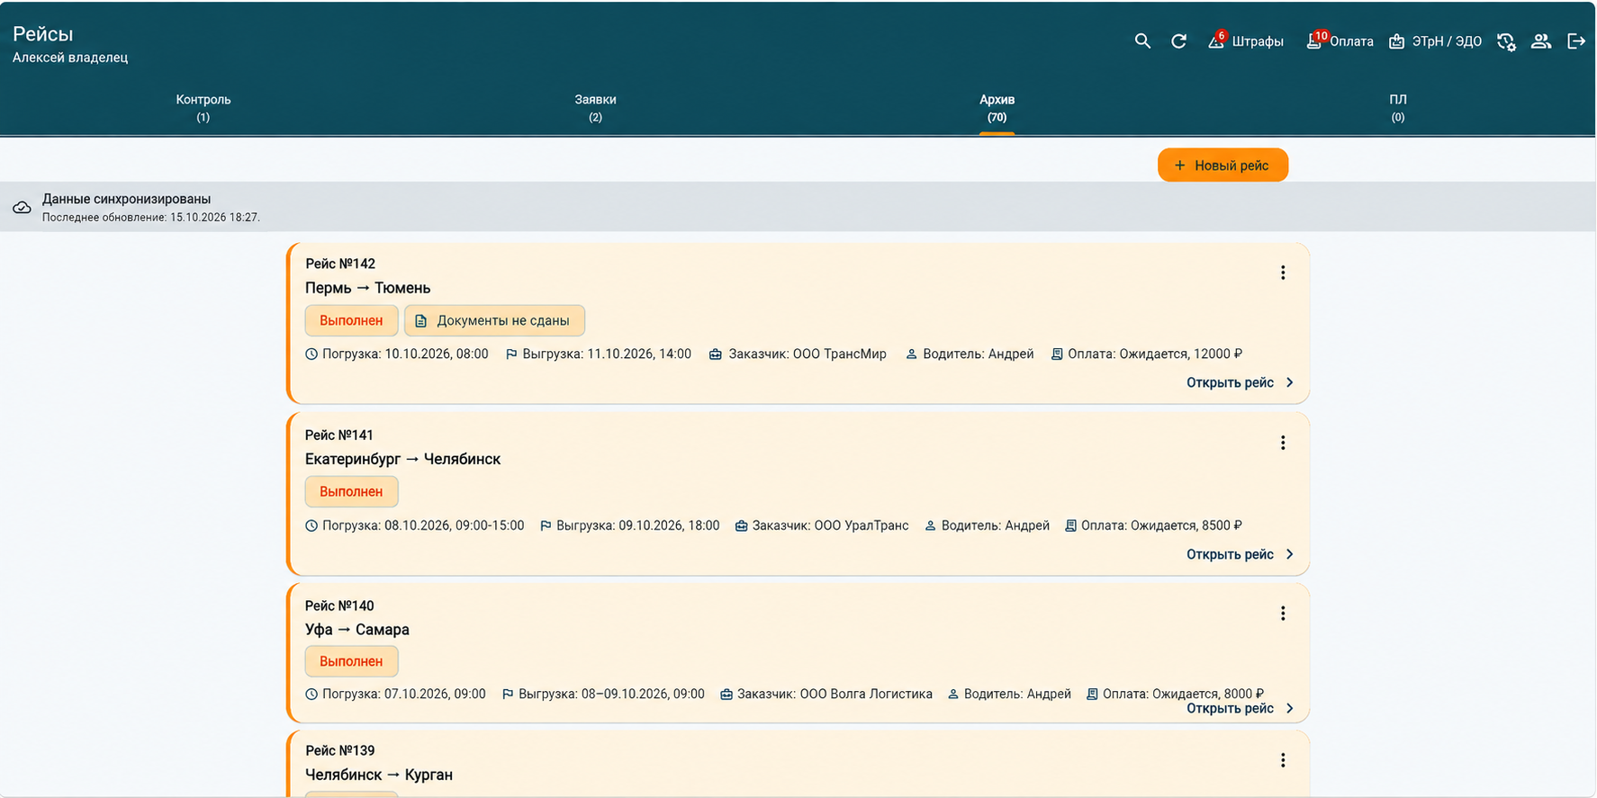Select the Архив tab
This screenshot has width=1597, height=798.
click(997, 107)
